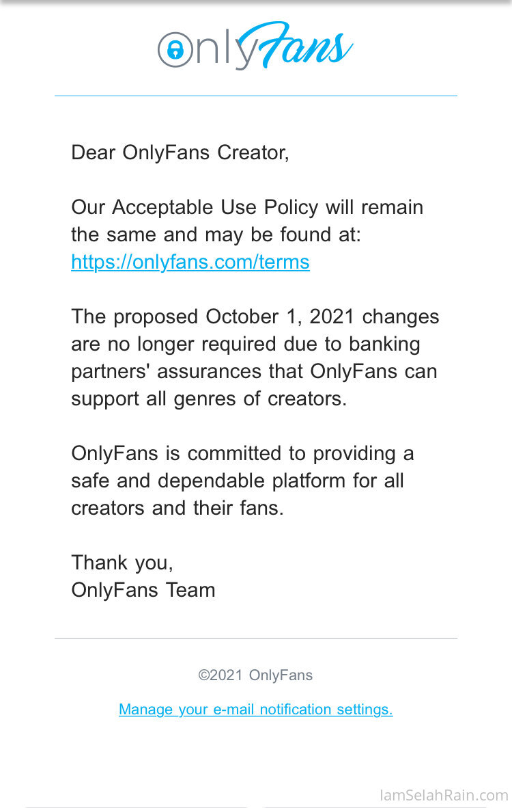Click the "creators and their fans." line
Image resolution: width=512 pixels, height=808 pixels.
click(177, 508)
